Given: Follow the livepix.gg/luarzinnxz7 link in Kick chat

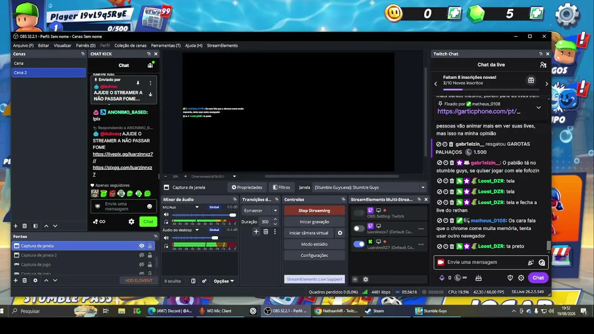Looking at the screenshot, I should point(123,154).
